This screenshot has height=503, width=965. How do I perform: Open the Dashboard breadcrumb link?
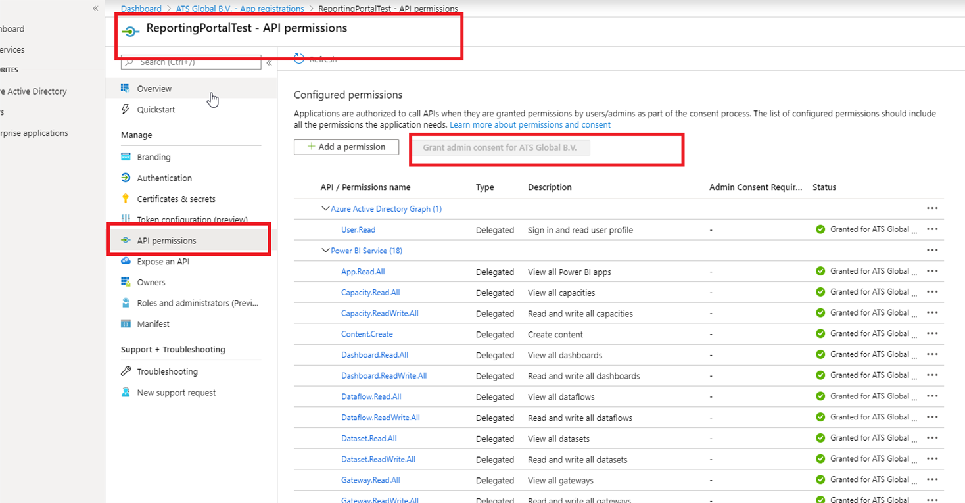[x=141, y=9]
